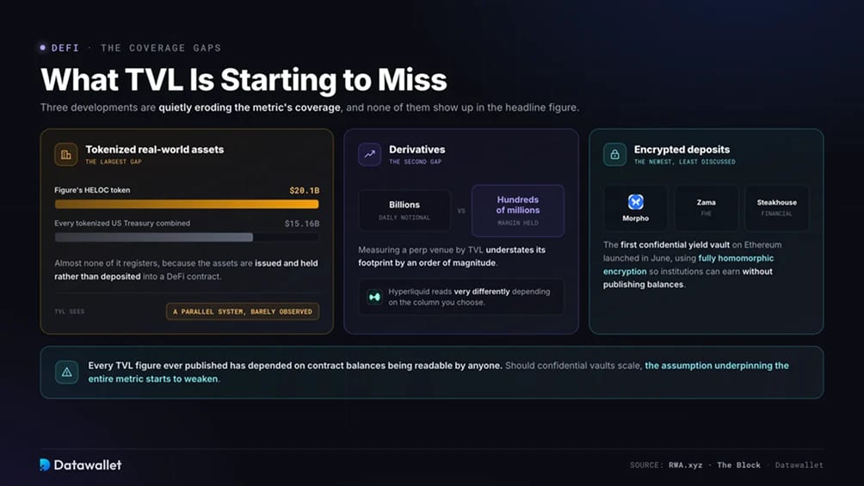This screenshot has height=486, width=864.
Task: Select the Billions daily notional box
Action: 404,211
